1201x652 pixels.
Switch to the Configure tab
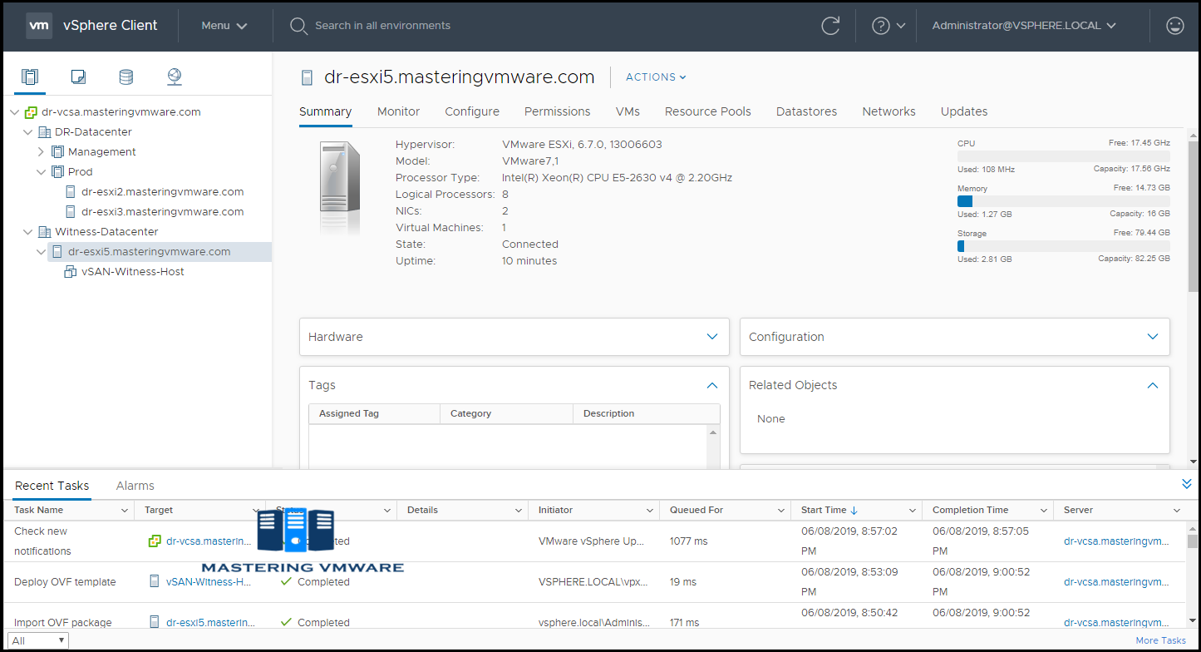click(472, 111)
